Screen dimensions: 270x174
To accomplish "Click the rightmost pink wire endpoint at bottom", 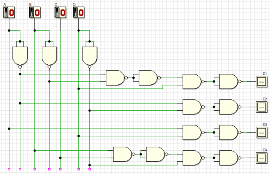I will 89,169.
